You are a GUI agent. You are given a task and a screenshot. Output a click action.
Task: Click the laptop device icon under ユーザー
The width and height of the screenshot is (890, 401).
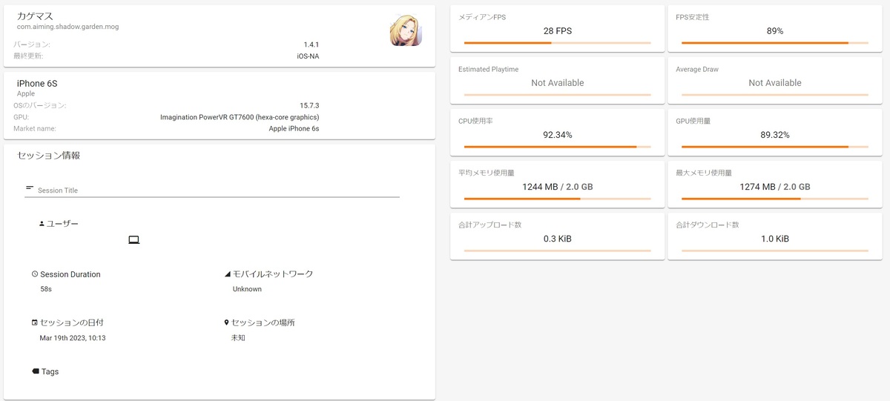tap(134, 240)
